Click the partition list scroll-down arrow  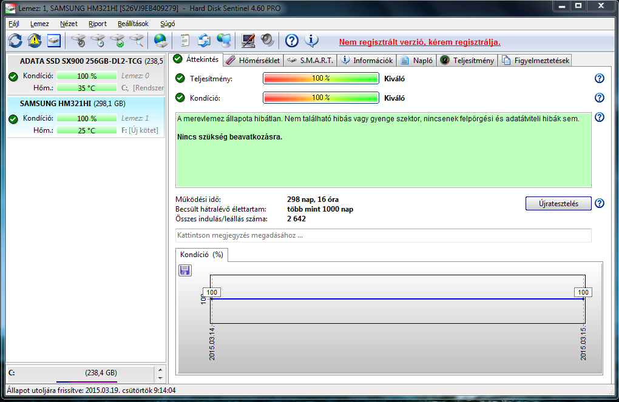point(160,378)
